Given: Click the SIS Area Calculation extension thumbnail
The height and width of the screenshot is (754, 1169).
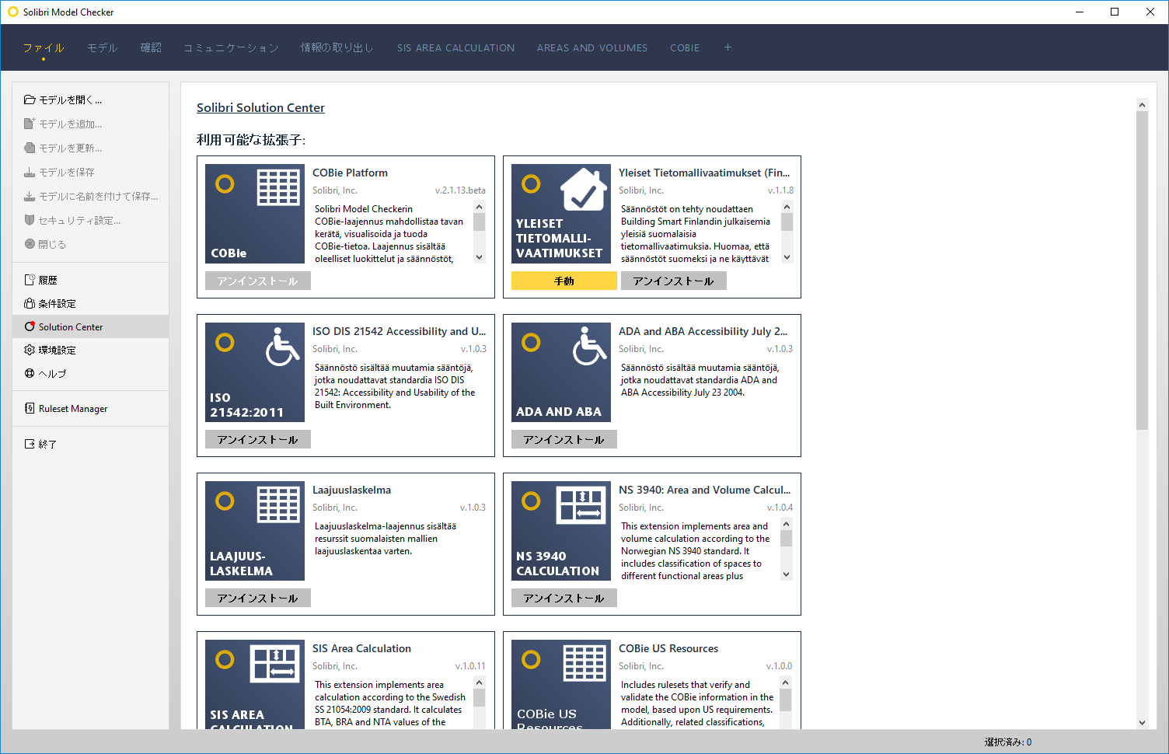Looking at the screenshot, I should pyautogui.click(x=255, y=684).
